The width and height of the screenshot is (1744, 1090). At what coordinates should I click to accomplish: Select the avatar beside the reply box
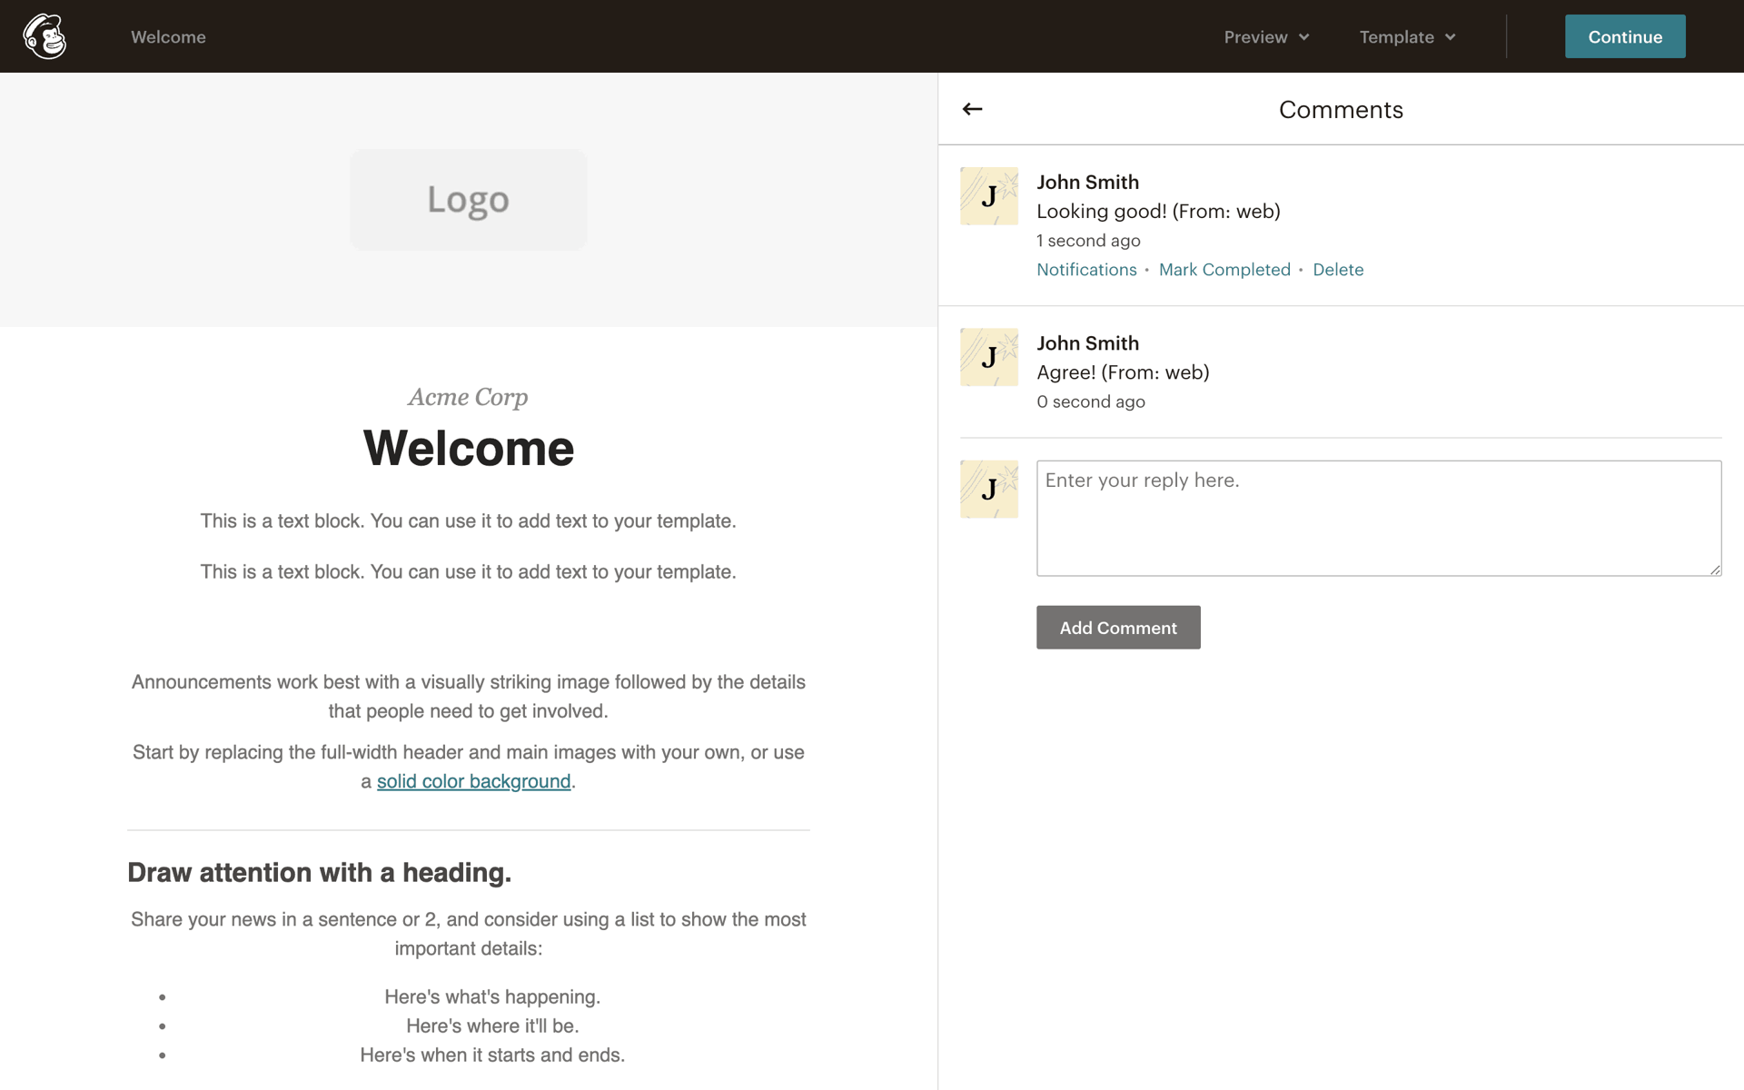pyautogui.click(x=989, y=490)
